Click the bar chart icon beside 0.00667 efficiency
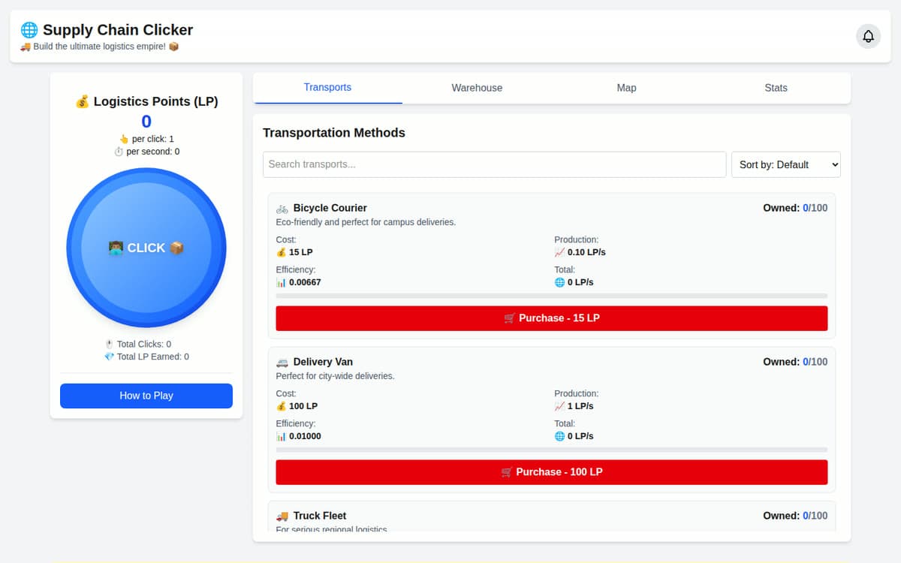The height and width of the screenshot is (563, 901). pyautogui.click(x=282, y=282)
